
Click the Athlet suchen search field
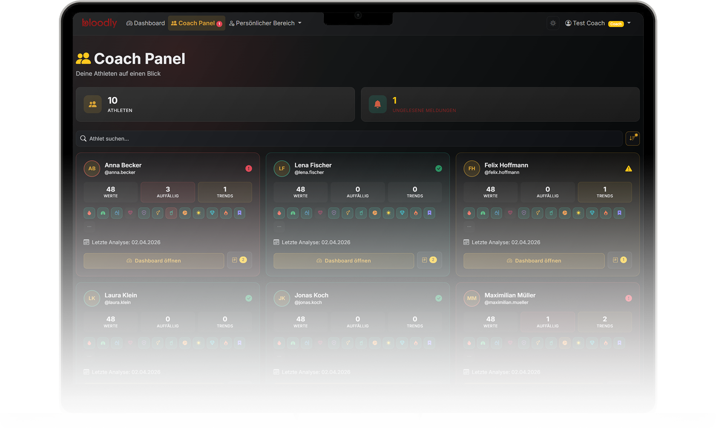click(x=349, y=139)
